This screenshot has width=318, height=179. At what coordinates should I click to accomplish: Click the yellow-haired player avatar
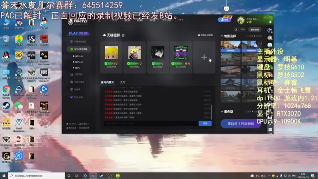[x=111, y=53]
